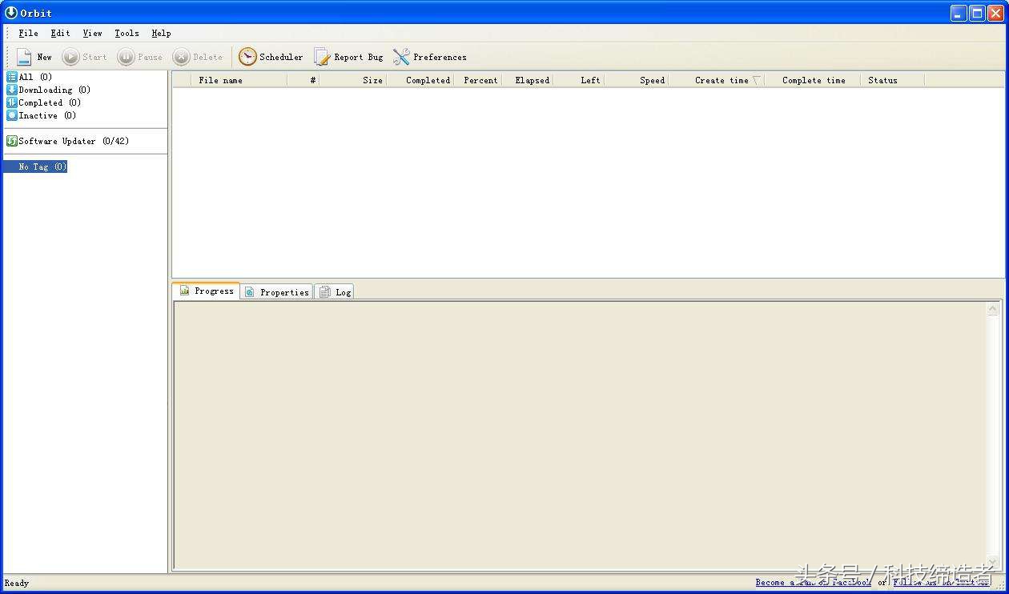
Task: Open the Edit menu
Action: pos(60,33)
